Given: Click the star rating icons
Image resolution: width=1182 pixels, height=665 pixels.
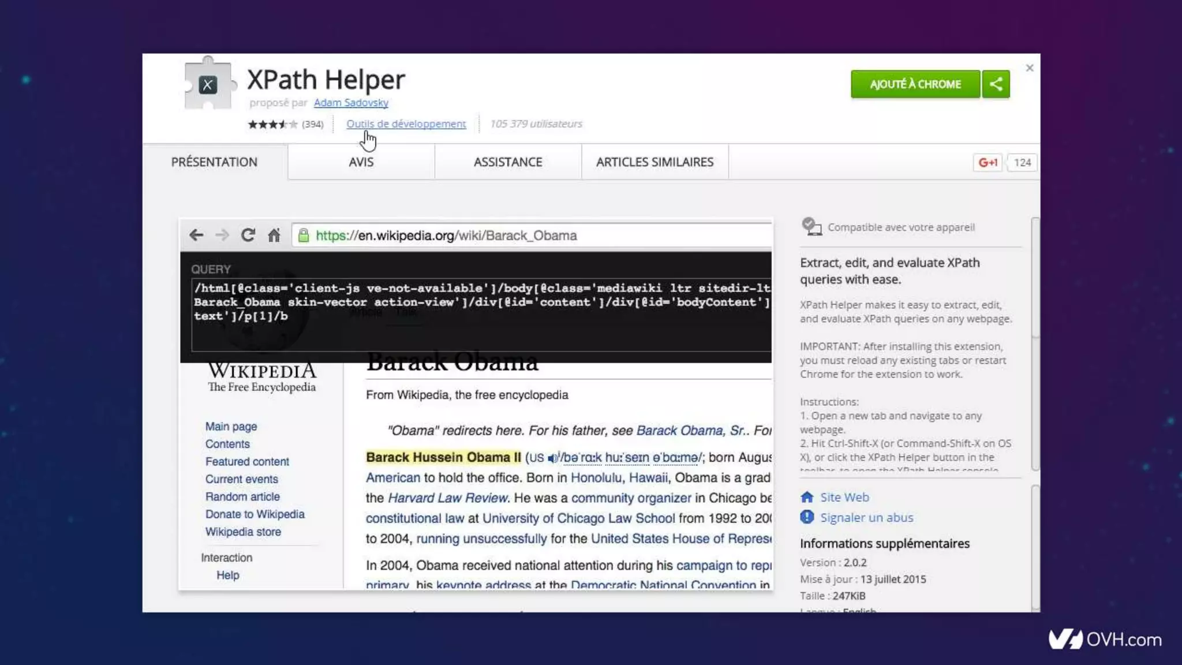Looking at the screenshot, I should click(272, 124).
